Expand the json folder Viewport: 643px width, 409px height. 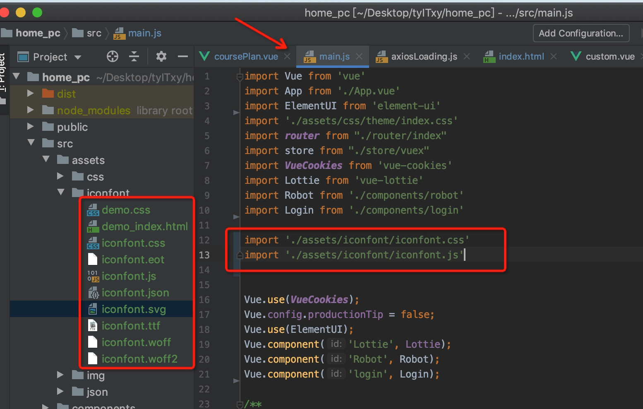(x=60, y=391)
